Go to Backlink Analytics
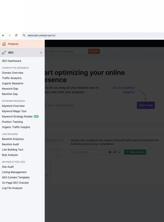Image resolution: width=164 pixels, height=222 pixels. coord(13,139)
